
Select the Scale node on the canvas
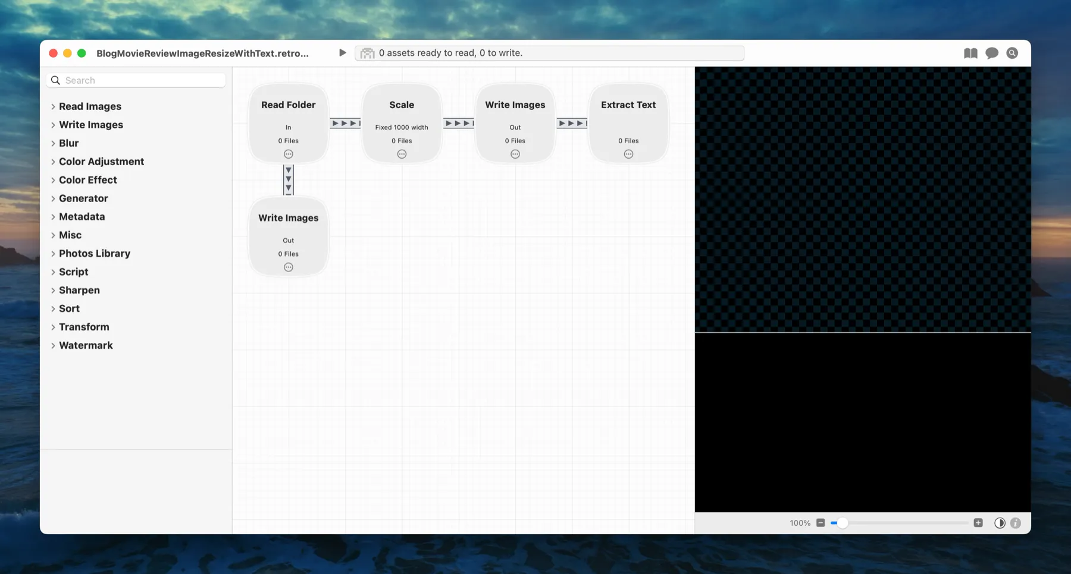pyautogui.click(x=402, y=105)
